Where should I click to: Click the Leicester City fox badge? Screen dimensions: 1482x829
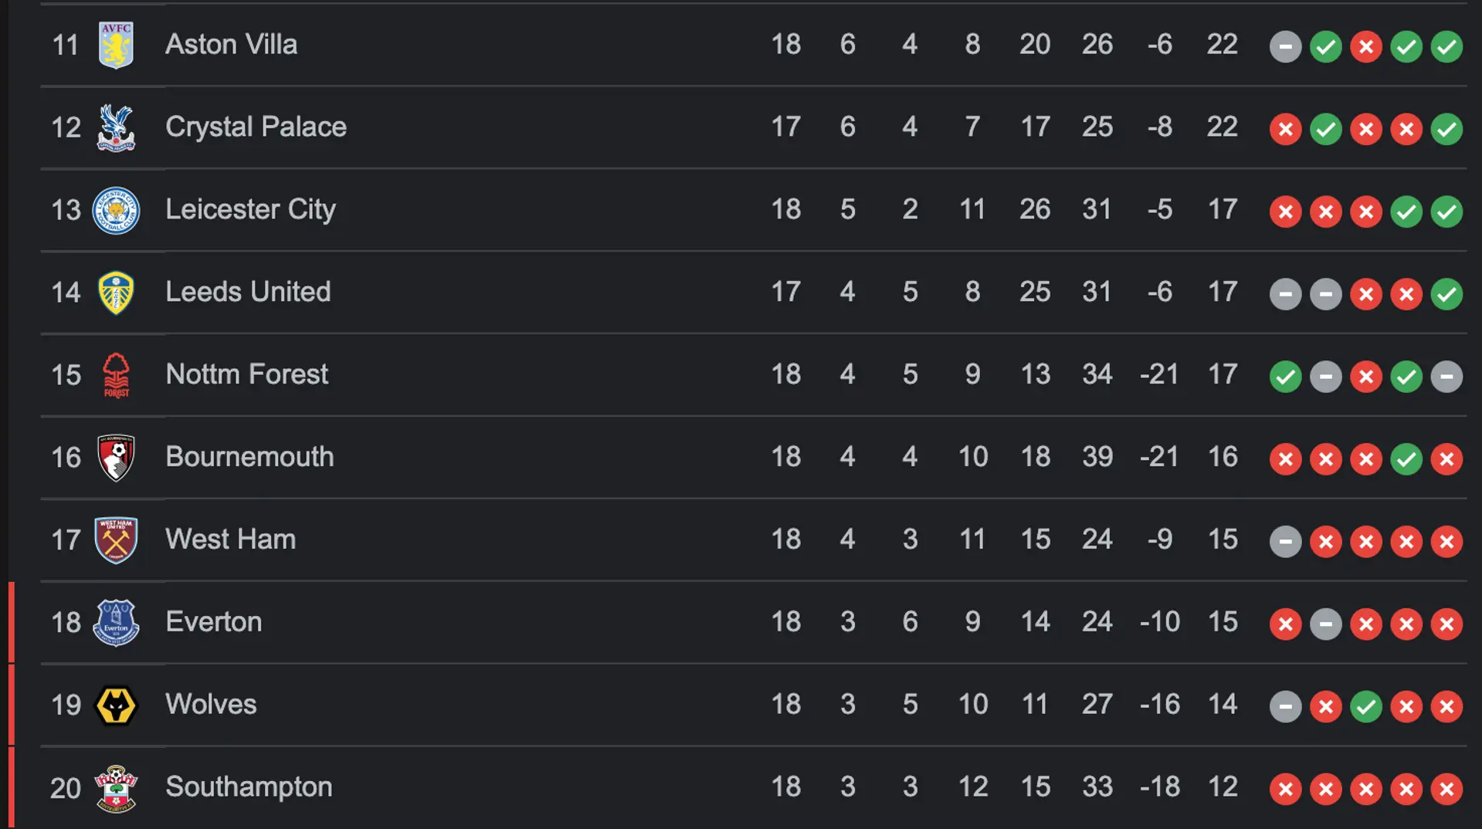[x=116, y=210]
